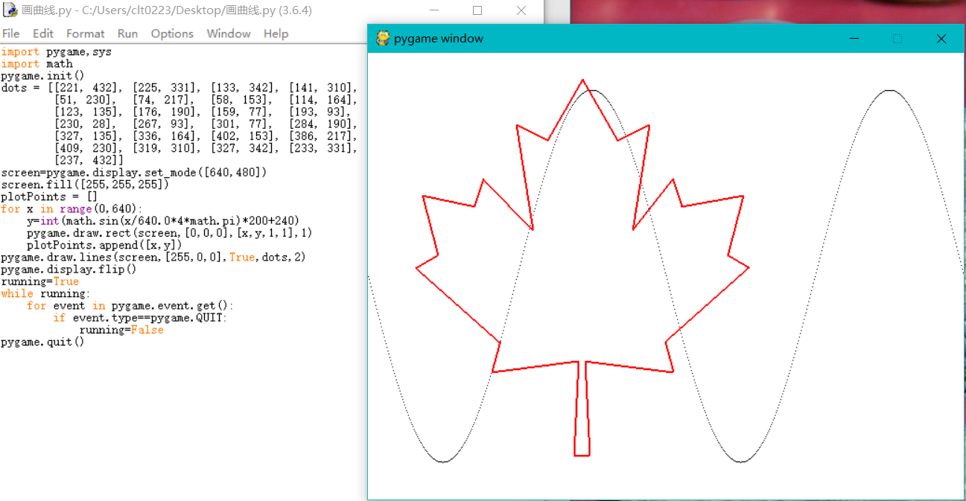Open the Window menu
Image resolution: width=966 pixels, height=501 pixels.
[229, 33]
